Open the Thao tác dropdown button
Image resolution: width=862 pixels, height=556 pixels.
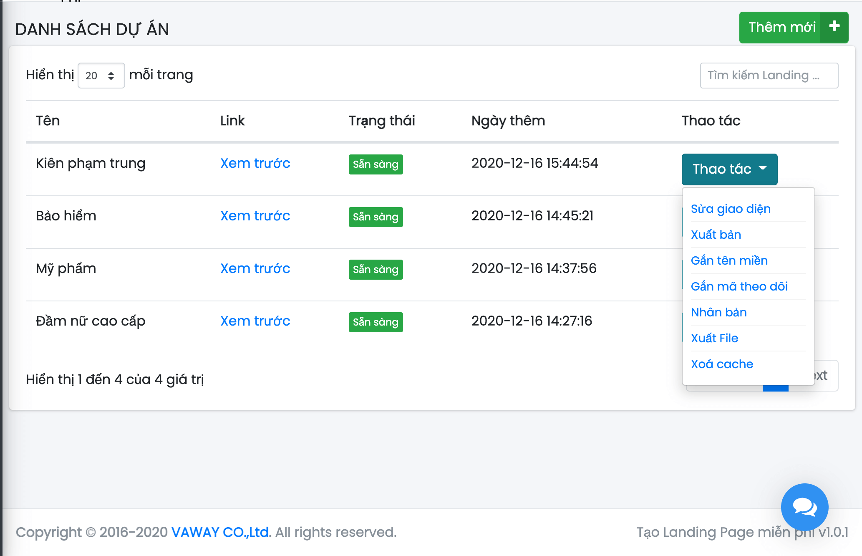(729, 169)
